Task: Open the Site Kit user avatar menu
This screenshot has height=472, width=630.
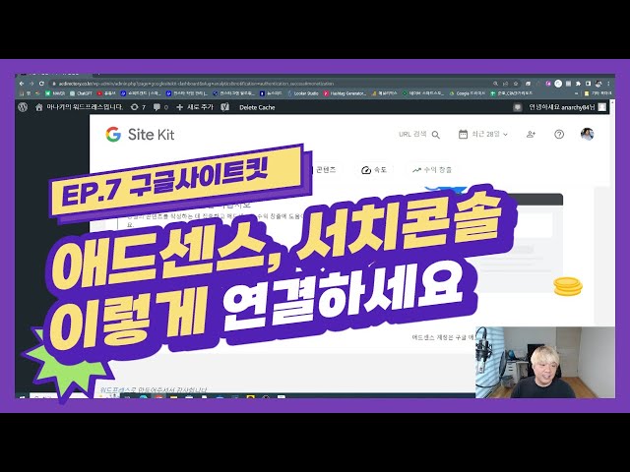Action: [x=587, y=134]
